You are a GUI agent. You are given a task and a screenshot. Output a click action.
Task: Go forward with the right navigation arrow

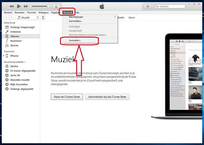pyautogui.click(x=12, y=17)
